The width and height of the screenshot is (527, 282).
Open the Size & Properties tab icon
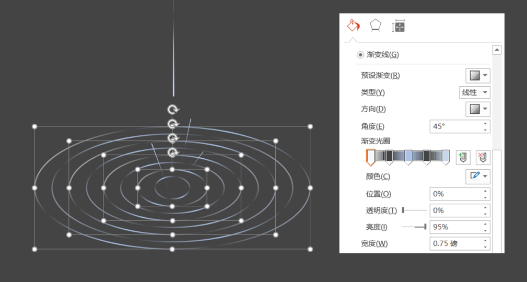[x=399, y=26]
